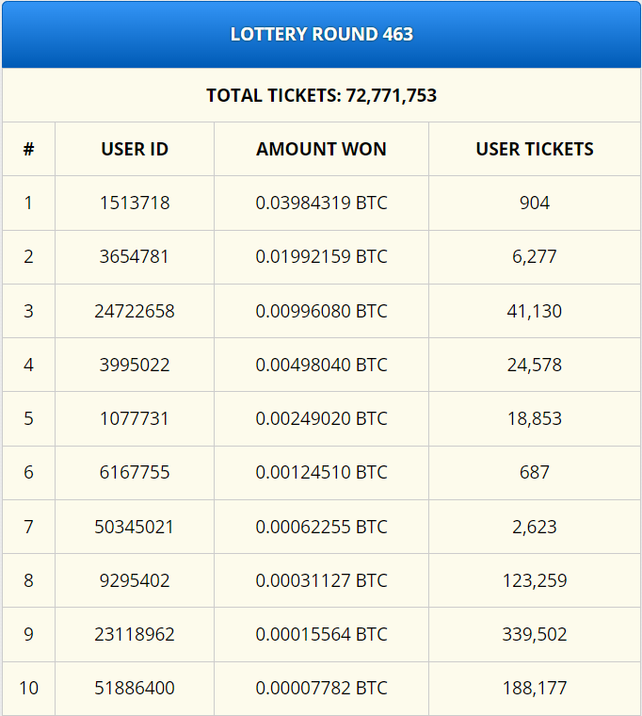The height and width of the screenshot is (716, 642).
Task: Click the USER TICKETS column header
Action: click(x=535, y=149)
